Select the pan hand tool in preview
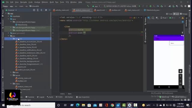 [x=180, y=71]
